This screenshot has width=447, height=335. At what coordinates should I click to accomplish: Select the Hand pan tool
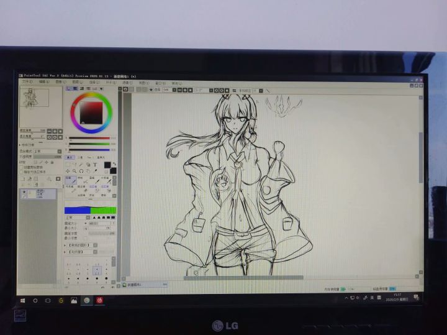pyautogui.click(x=88, y=171)
